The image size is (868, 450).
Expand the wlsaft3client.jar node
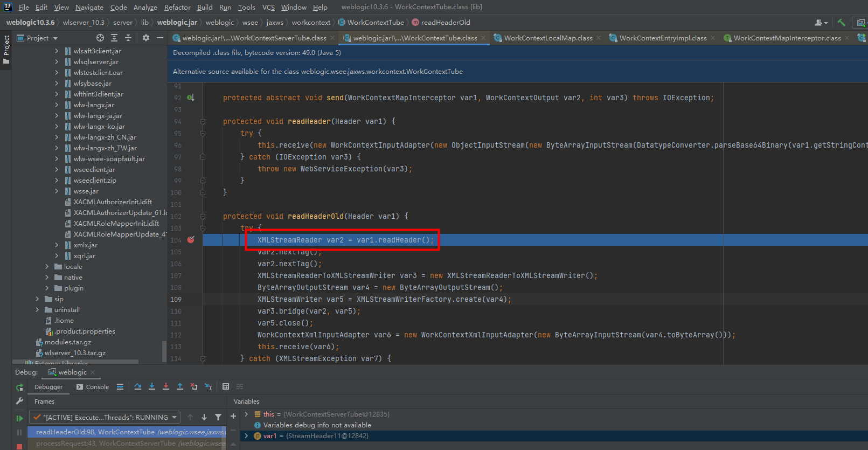pos(57,51)
